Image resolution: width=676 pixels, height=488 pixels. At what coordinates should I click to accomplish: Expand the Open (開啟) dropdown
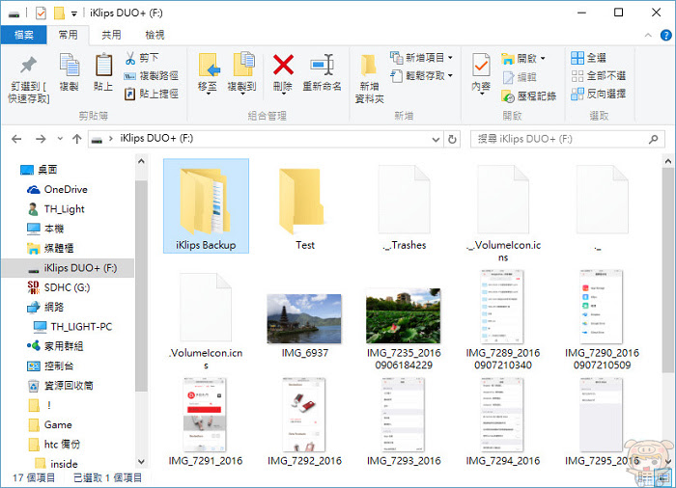[x=543, y=58]
